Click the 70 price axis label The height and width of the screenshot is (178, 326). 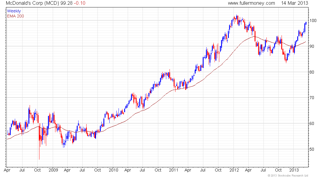click(312, 98)
